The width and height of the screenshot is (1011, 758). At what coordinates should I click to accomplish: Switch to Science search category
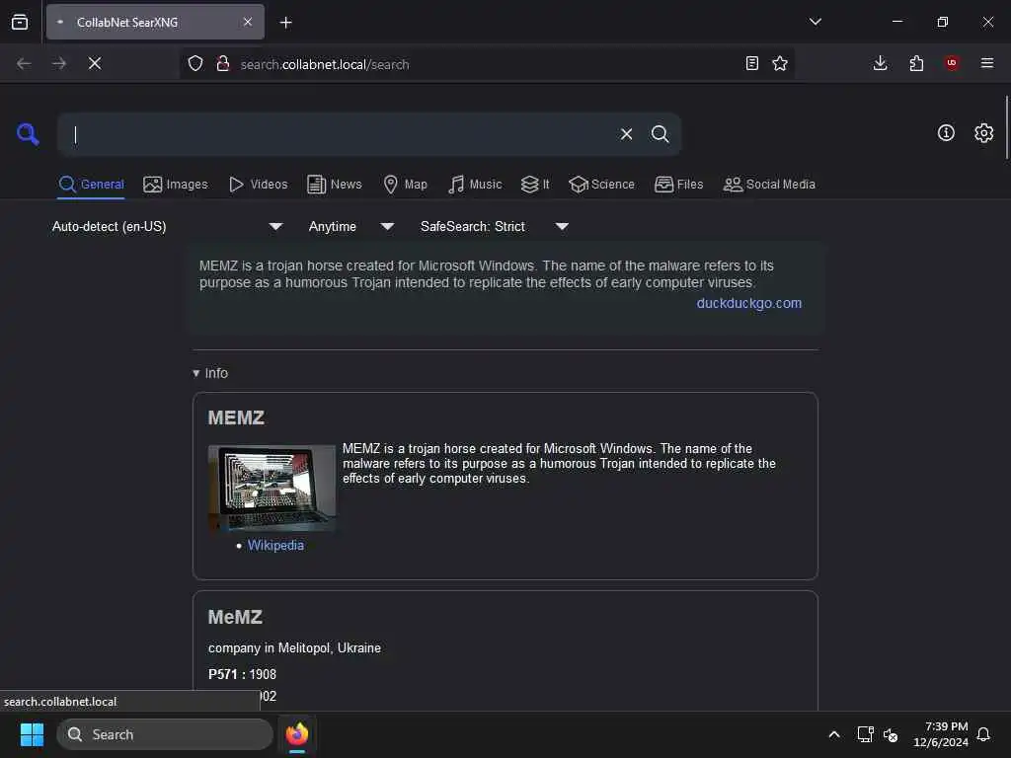click(x=601, y=185)
